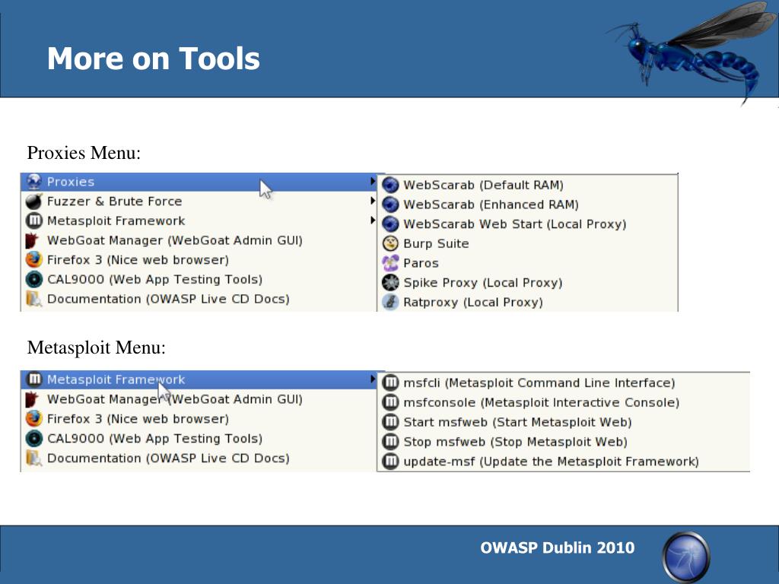This screenshot has height=584, width=779.
Task: Select msfcli (Metasploit Command Line Interface)
Action: pos(564,383)
